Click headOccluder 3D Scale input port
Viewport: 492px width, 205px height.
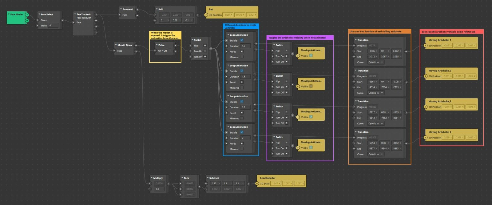click(x=257, y=184)
